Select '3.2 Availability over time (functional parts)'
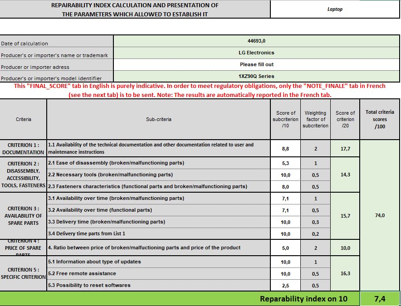Viewport: 401px width, 306px height. click(x=100, y=210)
